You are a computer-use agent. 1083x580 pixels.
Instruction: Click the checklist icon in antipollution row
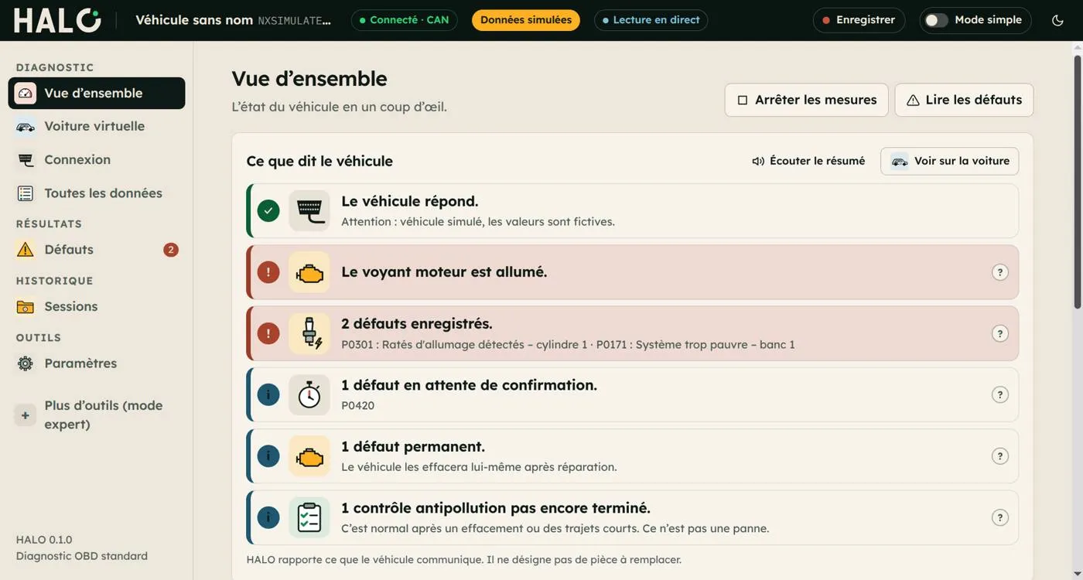tap(309, 517)
